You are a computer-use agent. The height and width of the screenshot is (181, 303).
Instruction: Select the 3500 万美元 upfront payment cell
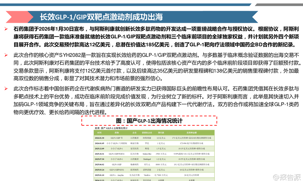[161, 154]
